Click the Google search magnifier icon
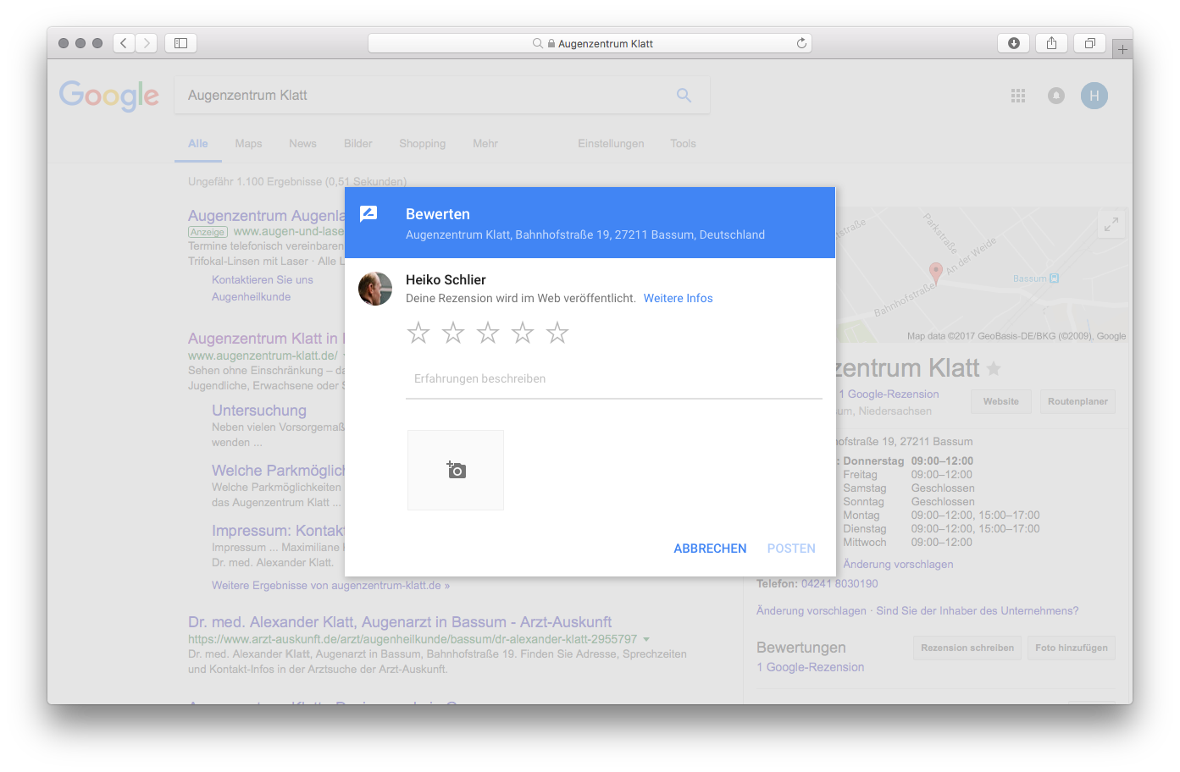The image size is (1180, 772). (684, 96)
